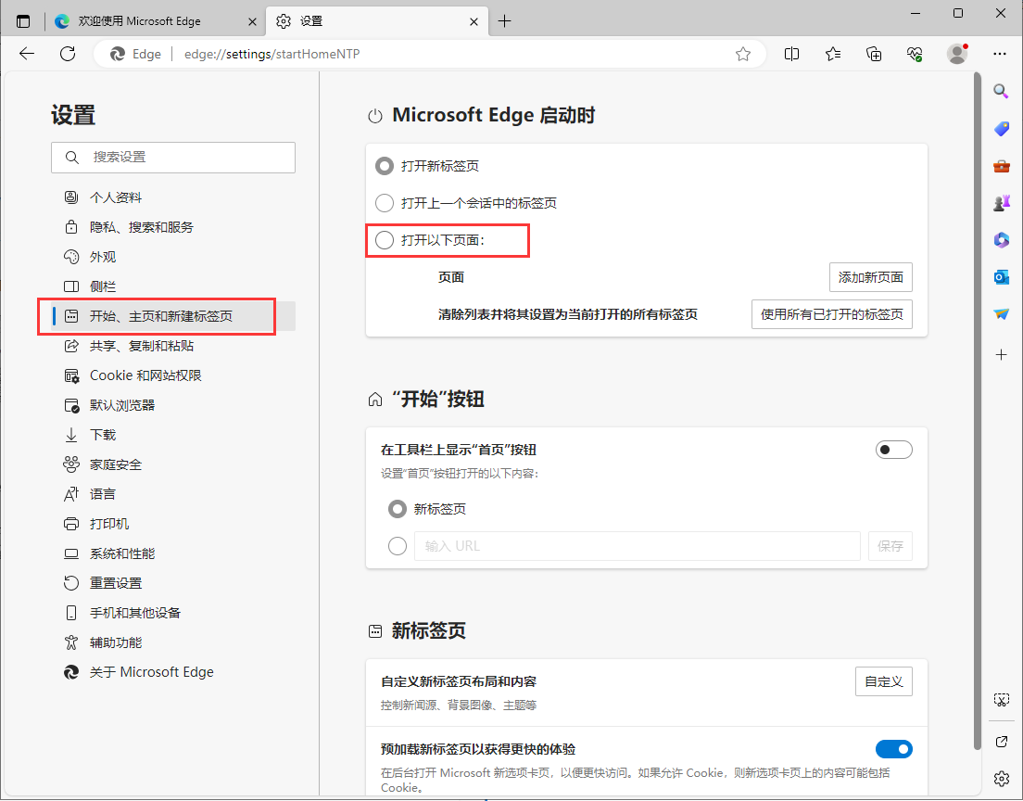Open sidebar settings gear icon
1023x801 pixels.
(x=1002, y=778)
